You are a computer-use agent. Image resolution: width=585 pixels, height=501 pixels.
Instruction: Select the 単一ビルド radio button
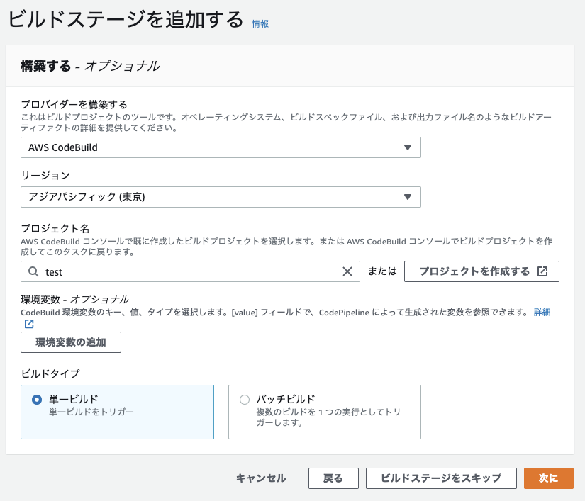point(37,400)
